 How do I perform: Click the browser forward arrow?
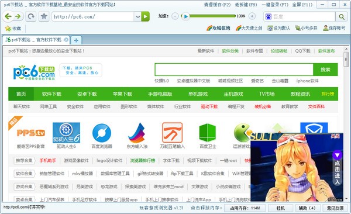point(18,16)
